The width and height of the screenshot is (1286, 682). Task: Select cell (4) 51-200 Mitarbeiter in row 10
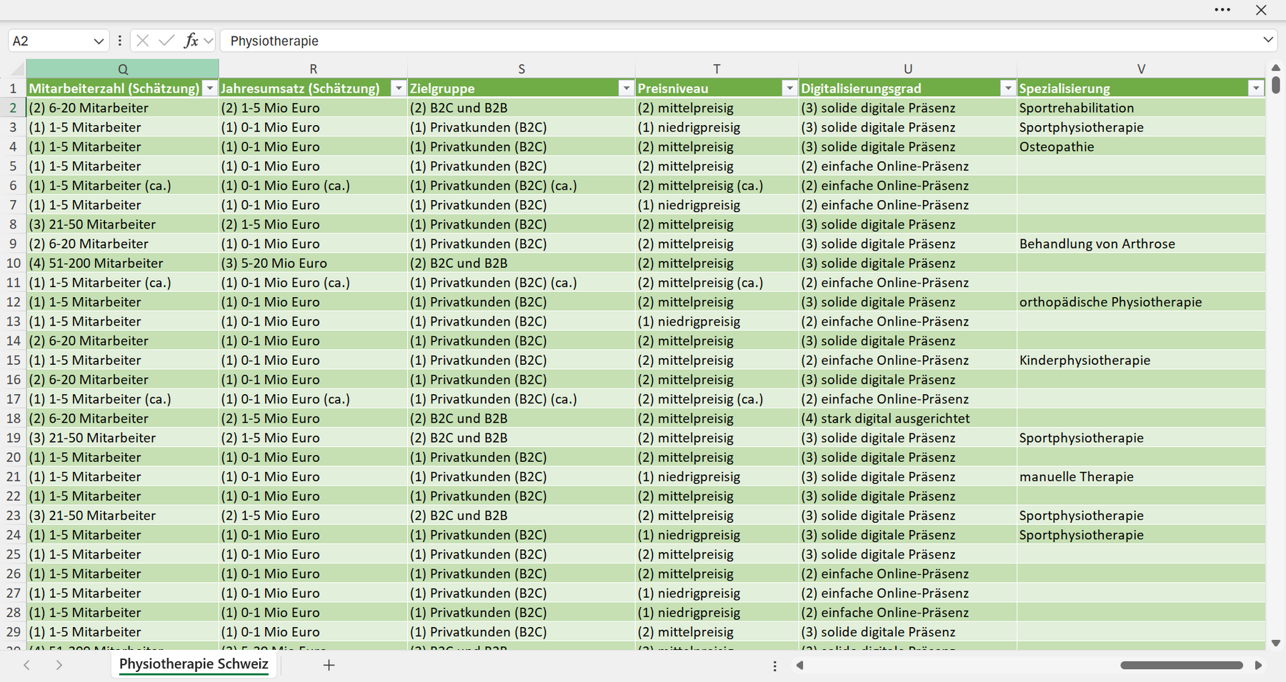123,264
